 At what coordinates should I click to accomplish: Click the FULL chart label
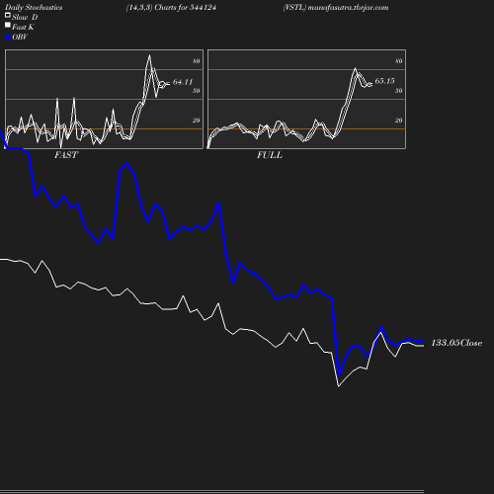pos(270,155)
